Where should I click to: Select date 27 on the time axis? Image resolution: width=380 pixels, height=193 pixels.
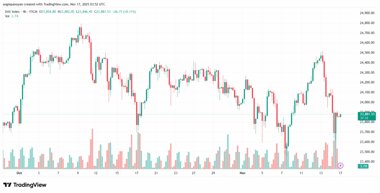pyautogui.click(x=193, y=173)
